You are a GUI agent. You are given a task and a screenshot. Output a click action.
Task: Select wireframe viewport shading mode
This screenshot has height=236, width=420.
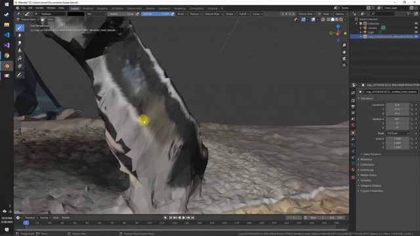tap(328, 20)
